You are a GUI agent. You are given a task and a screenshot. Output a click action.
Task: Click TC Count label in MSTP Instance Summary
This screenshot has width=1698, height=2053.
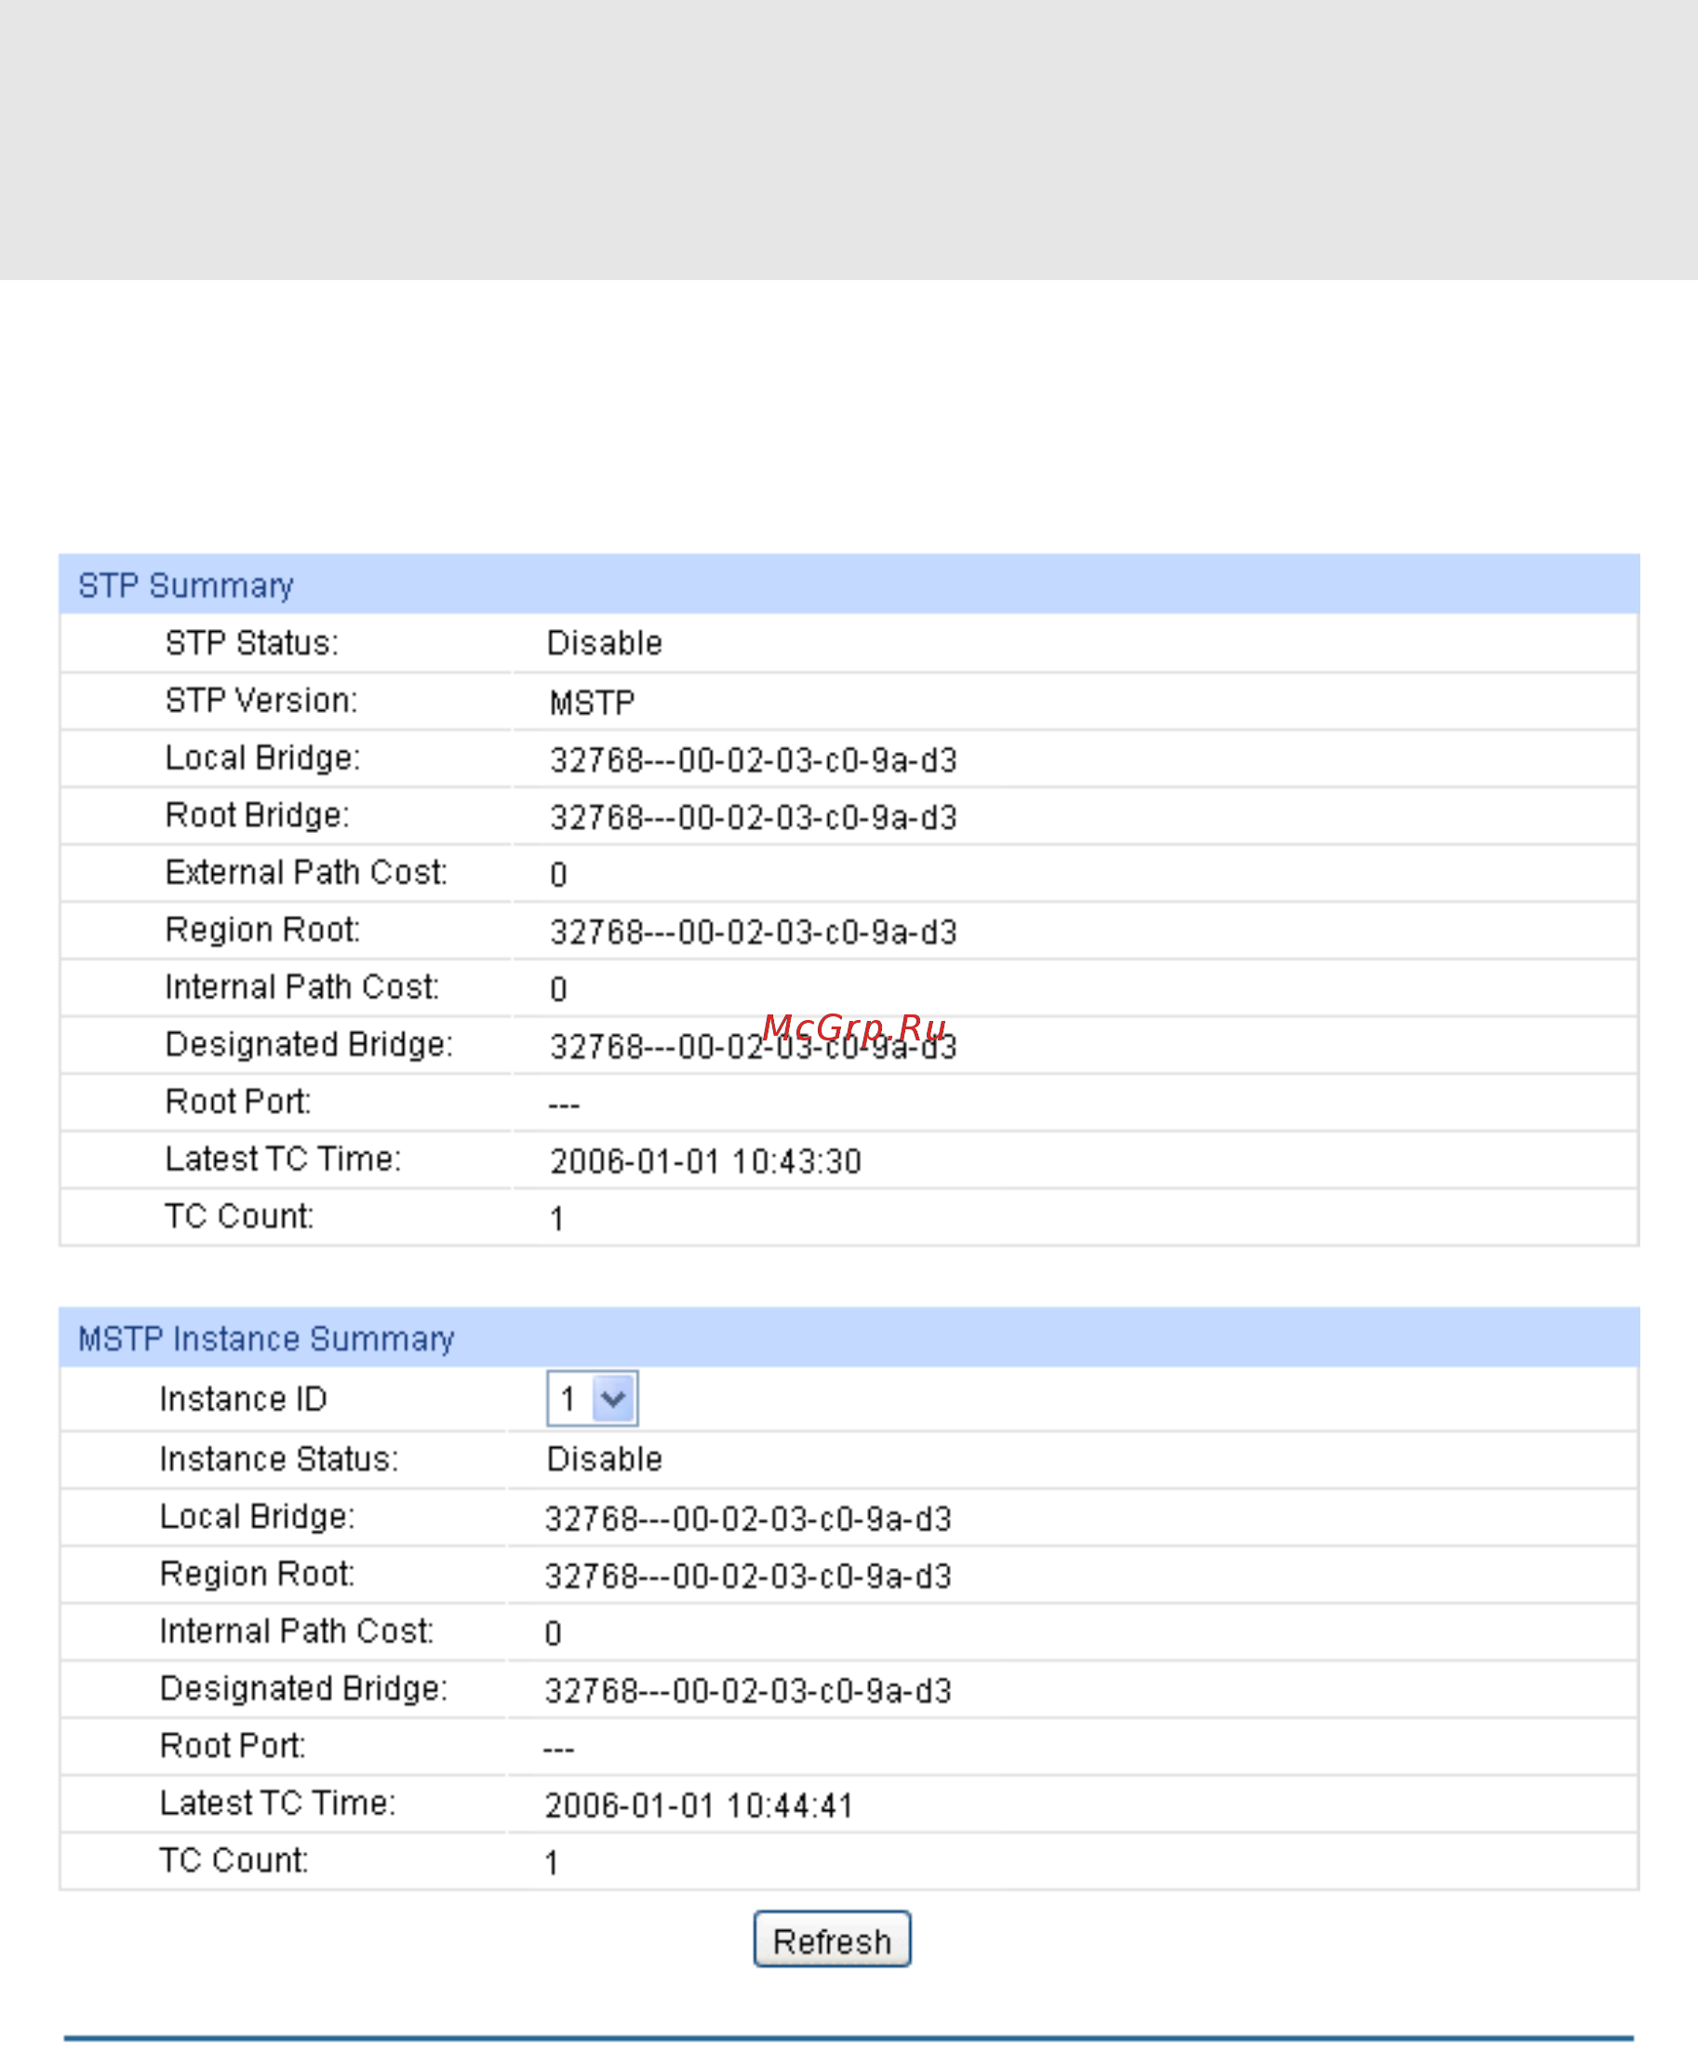tap(234, 1859)
